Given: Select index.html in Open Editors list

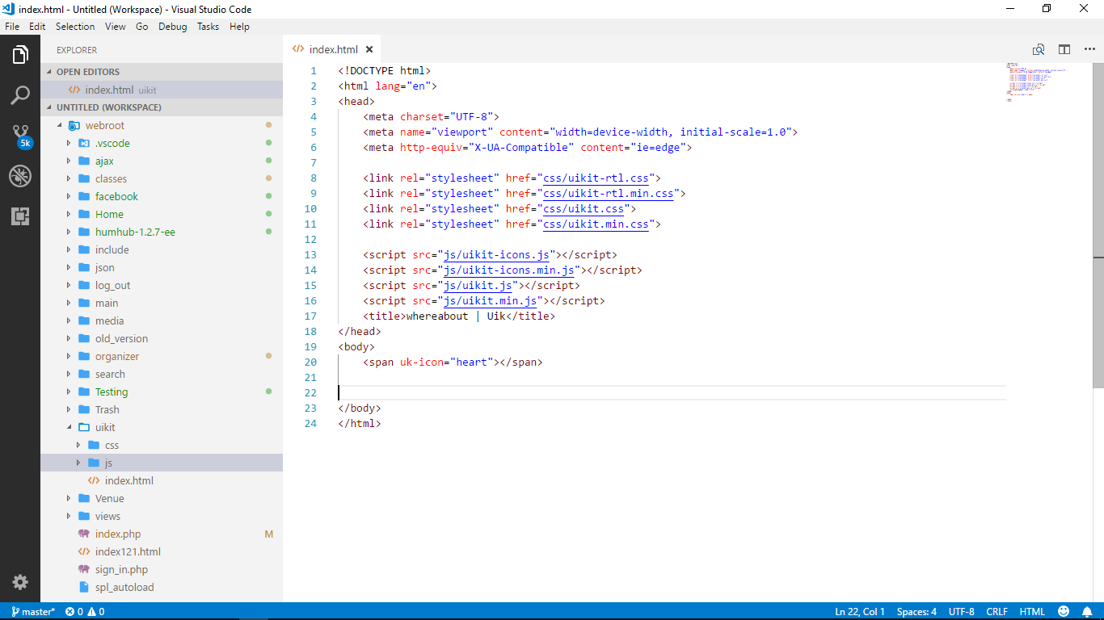Looking at the screenshot, I should [162, 90].
